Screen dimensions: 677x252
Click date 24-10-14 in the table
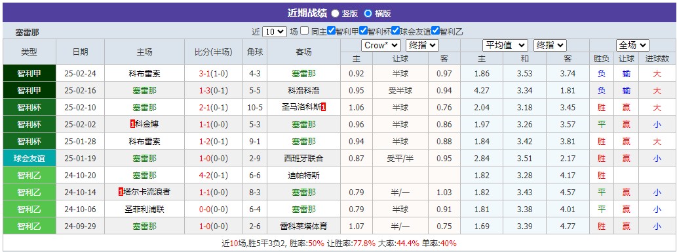[81, 192]
